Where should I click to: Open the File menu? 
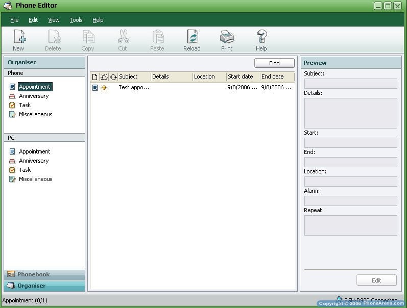14,20
